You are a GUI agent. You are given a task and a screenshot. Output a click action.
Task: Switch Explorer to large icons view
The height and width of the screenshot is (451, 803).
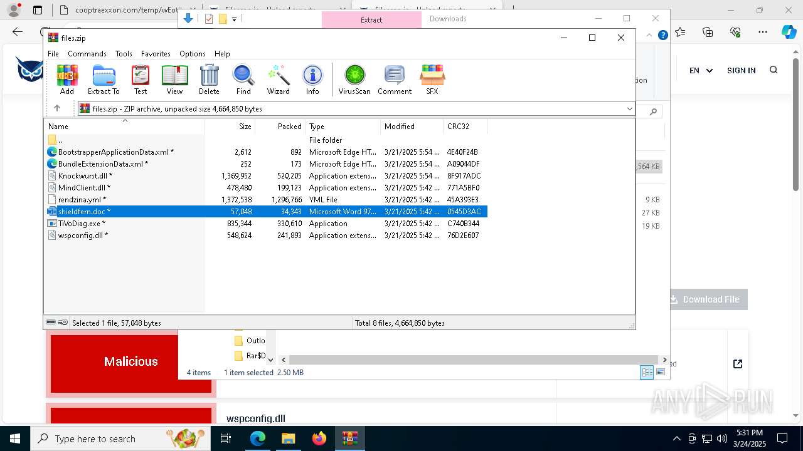click(x=660, y=373)
